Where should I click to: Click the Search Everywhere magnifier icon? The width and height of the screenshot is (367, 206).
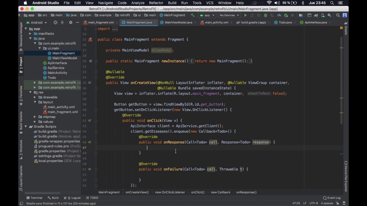[x=338, y=15]
